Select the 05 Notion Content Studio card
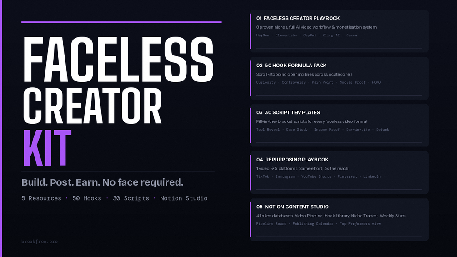Viewport: 457px width, 257px height. coord(339,220)
